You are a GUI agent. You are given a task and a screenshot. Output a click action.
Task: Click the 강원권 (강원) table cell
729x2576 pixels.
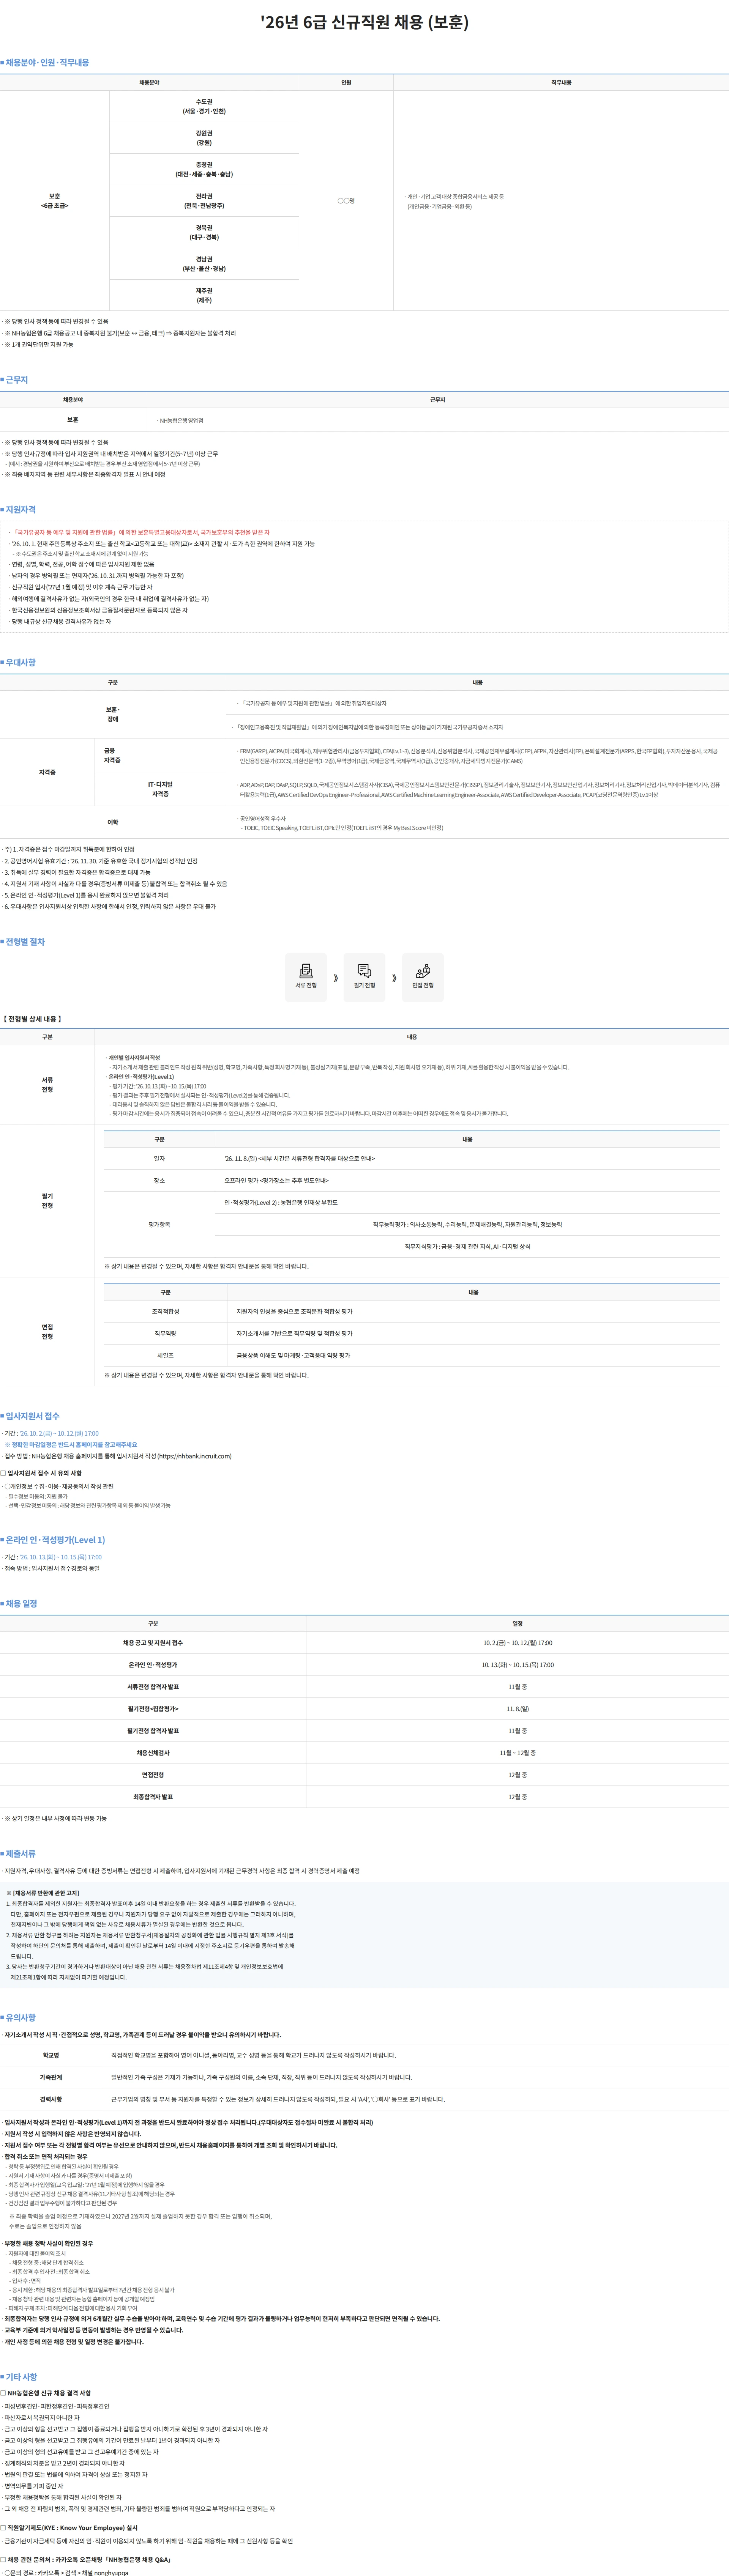coord(204,138)
